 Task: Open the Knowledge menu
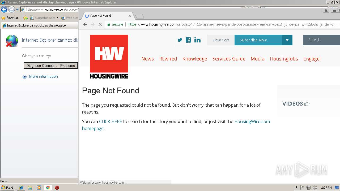195,59
